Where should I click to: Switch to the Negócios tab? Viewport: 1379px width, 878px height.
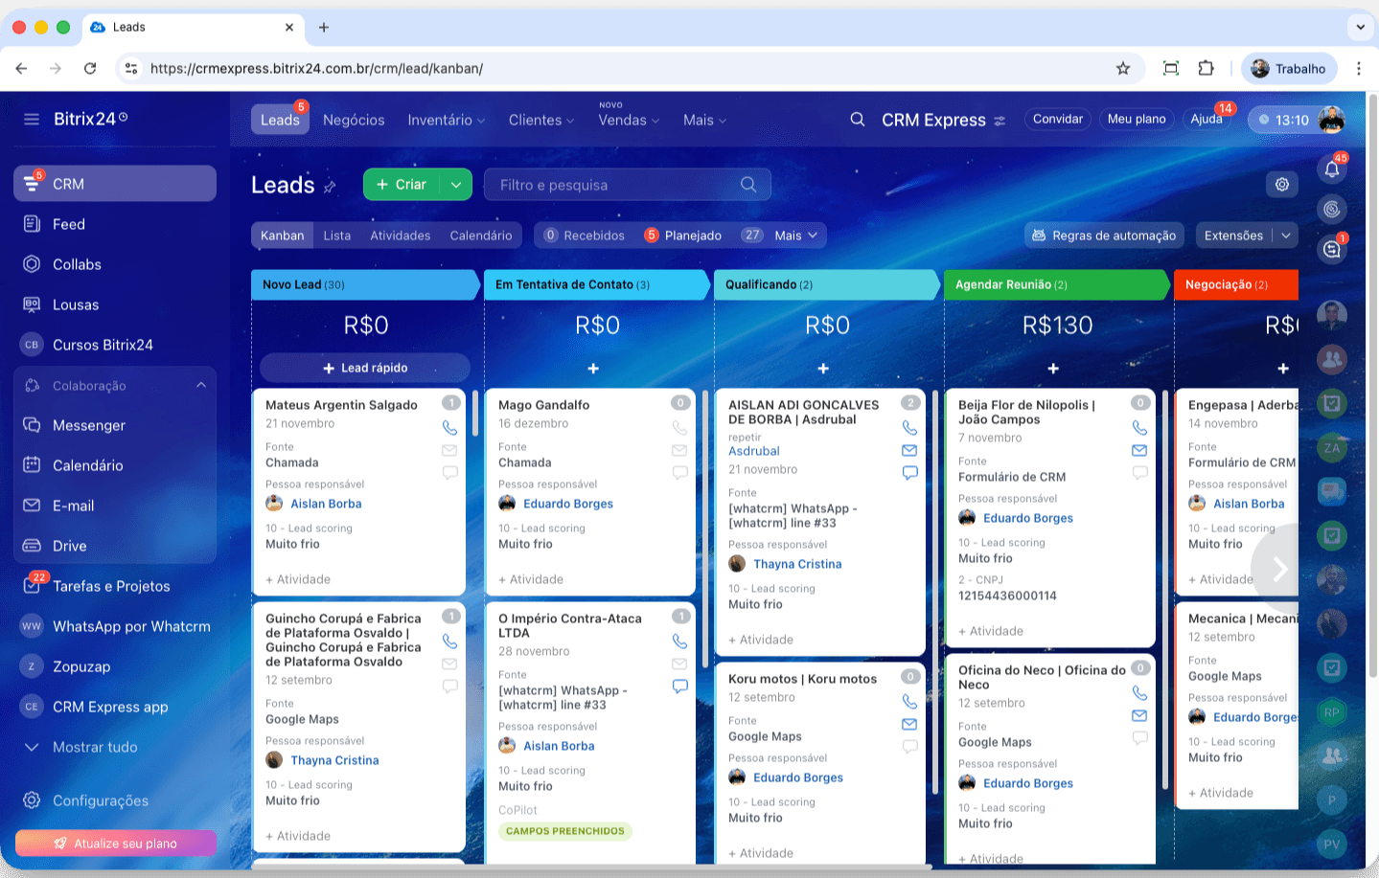tap(354, 120)
